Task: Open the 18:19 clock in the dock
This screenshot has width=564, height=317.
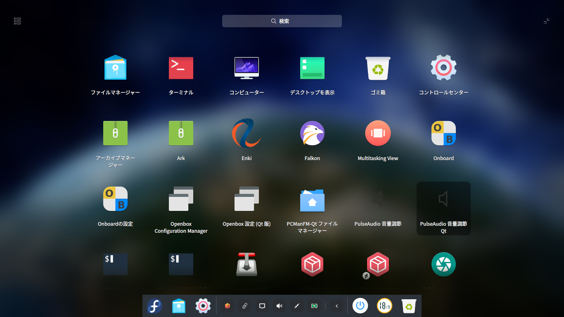Action: click(x=384, y=306)
